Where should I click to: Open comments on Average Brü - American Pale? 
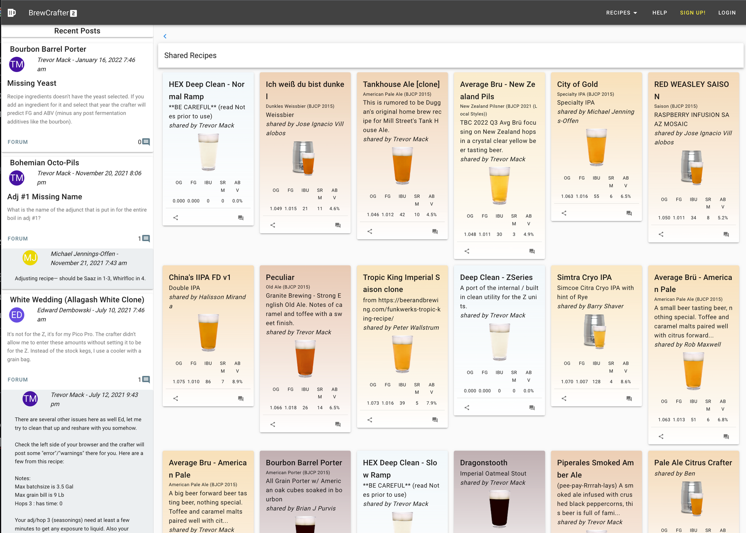[726, 436]
